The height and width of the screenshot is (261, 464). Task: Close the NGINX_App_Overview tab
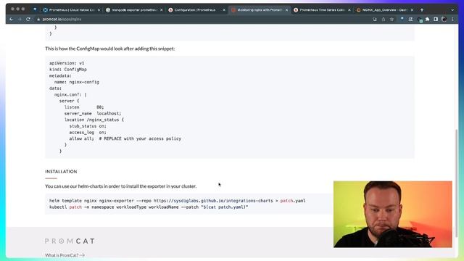click(x=412, y=9)
